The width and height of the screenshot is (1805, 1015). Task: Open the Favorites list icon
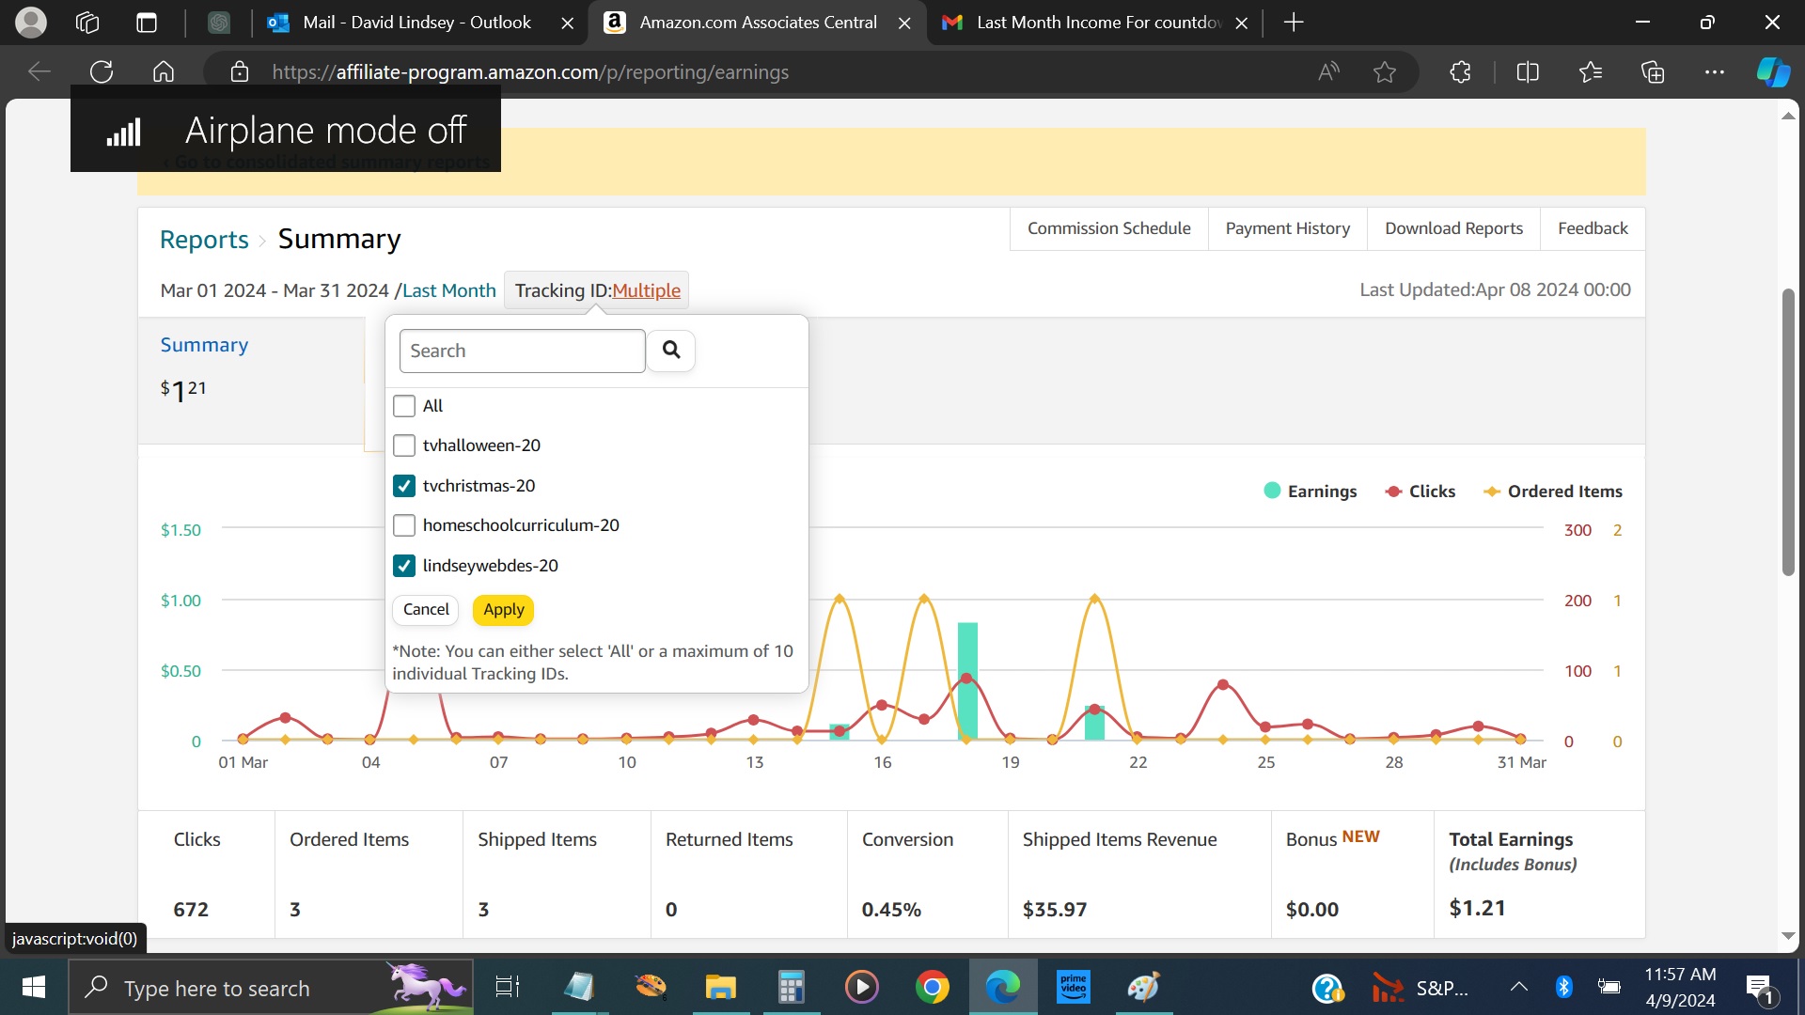[1590, 71]
